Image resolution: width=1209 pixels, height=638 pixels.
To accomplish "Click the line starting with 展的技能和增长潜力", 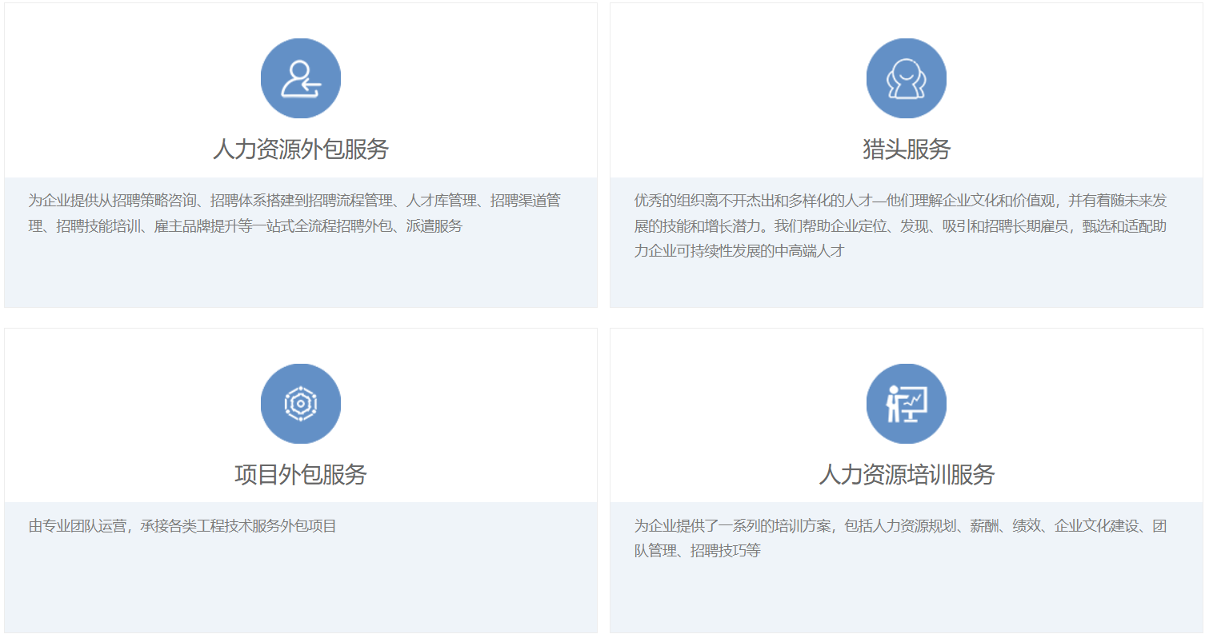I will click(900, 226).
